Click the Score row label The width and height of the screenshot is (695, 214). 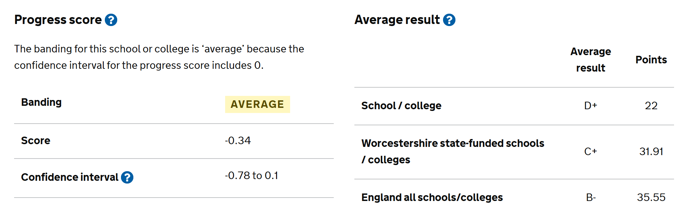(x=36, y=141)
